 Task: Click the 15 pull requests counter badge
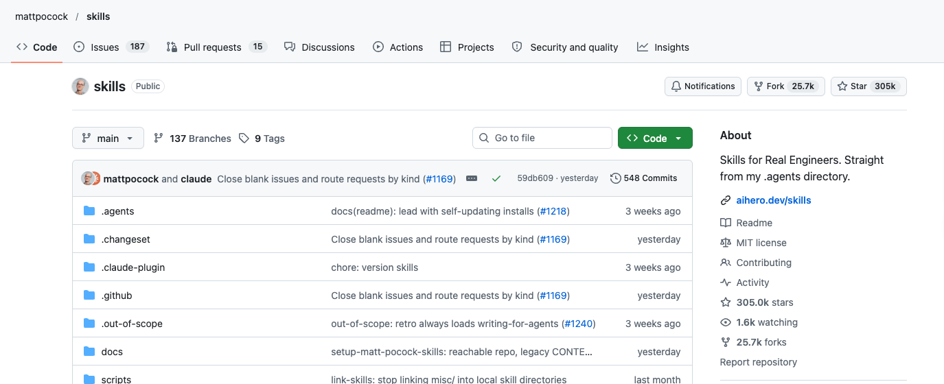(x=257, y=47)
